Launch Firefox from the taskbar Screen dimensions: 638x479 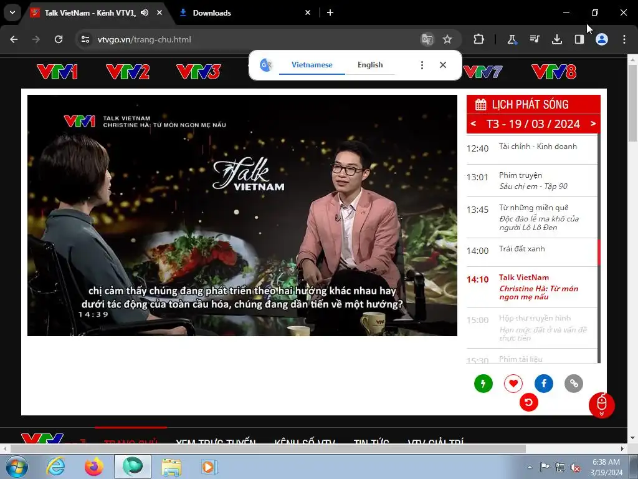pyautogui.click(x=94, y=467)
